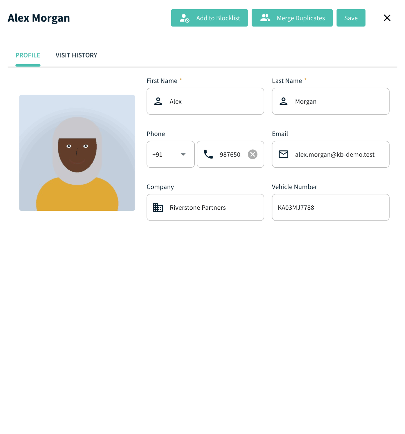Click the blocked-user icon on Add to Blocklist

[185, 18]
